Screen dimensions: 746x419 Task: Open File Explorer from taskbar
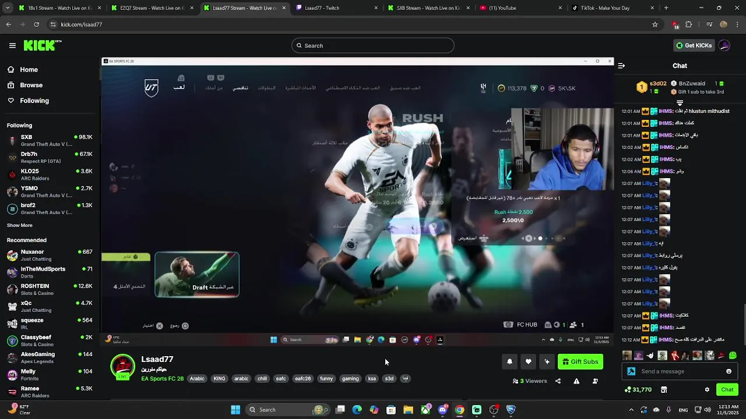(409, 410)
